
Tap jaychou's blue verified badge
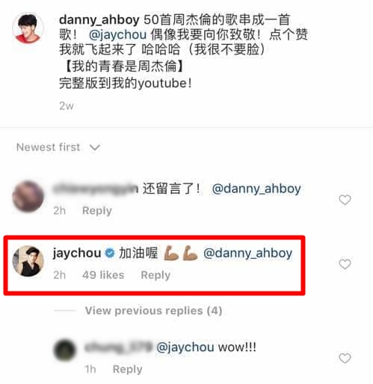point(110,254)
